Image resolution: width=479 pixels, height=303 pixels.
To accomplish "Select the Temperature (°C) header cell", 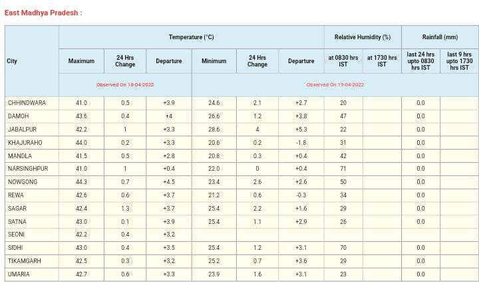I will [191, 37].
